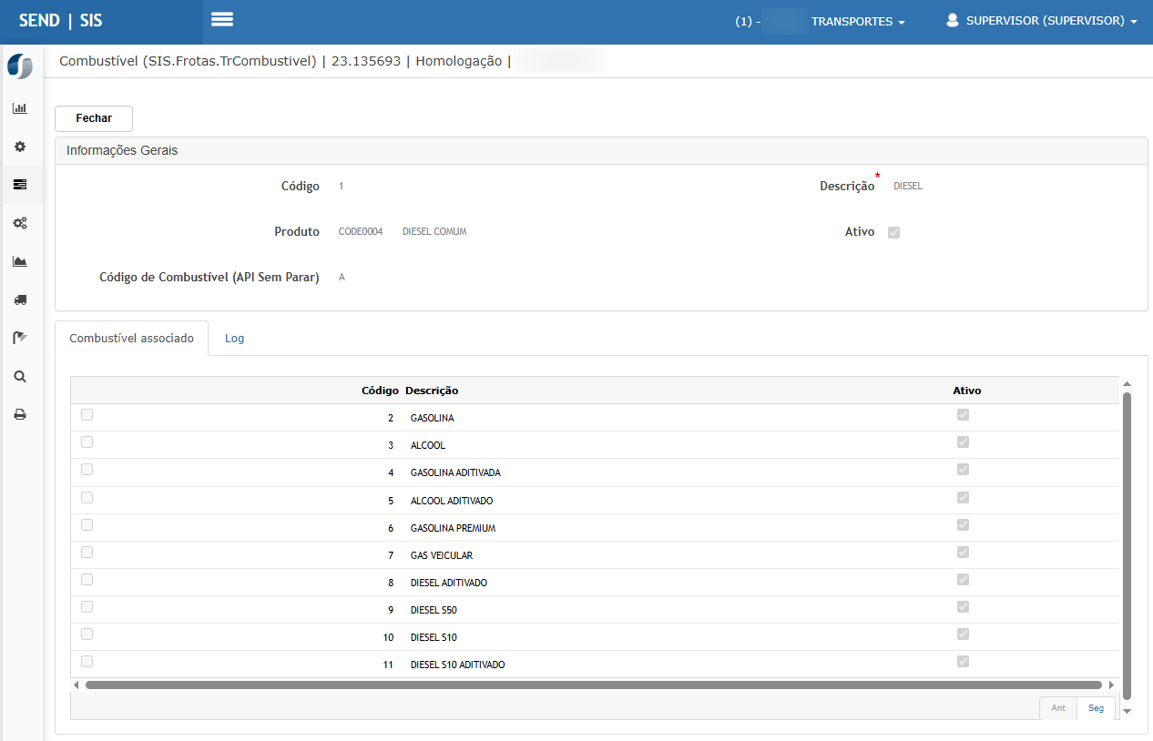Click the magnifying glass search icon
The width and height of the screenshot is (1153, 741).
coord(20,376)
